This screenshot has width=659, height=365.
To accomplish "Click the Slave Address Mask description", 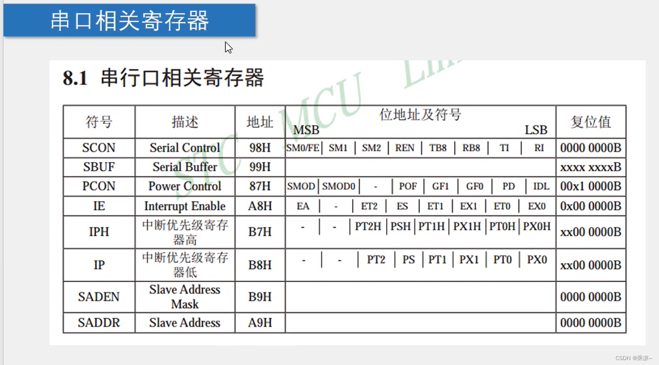I will coord(185,297).
